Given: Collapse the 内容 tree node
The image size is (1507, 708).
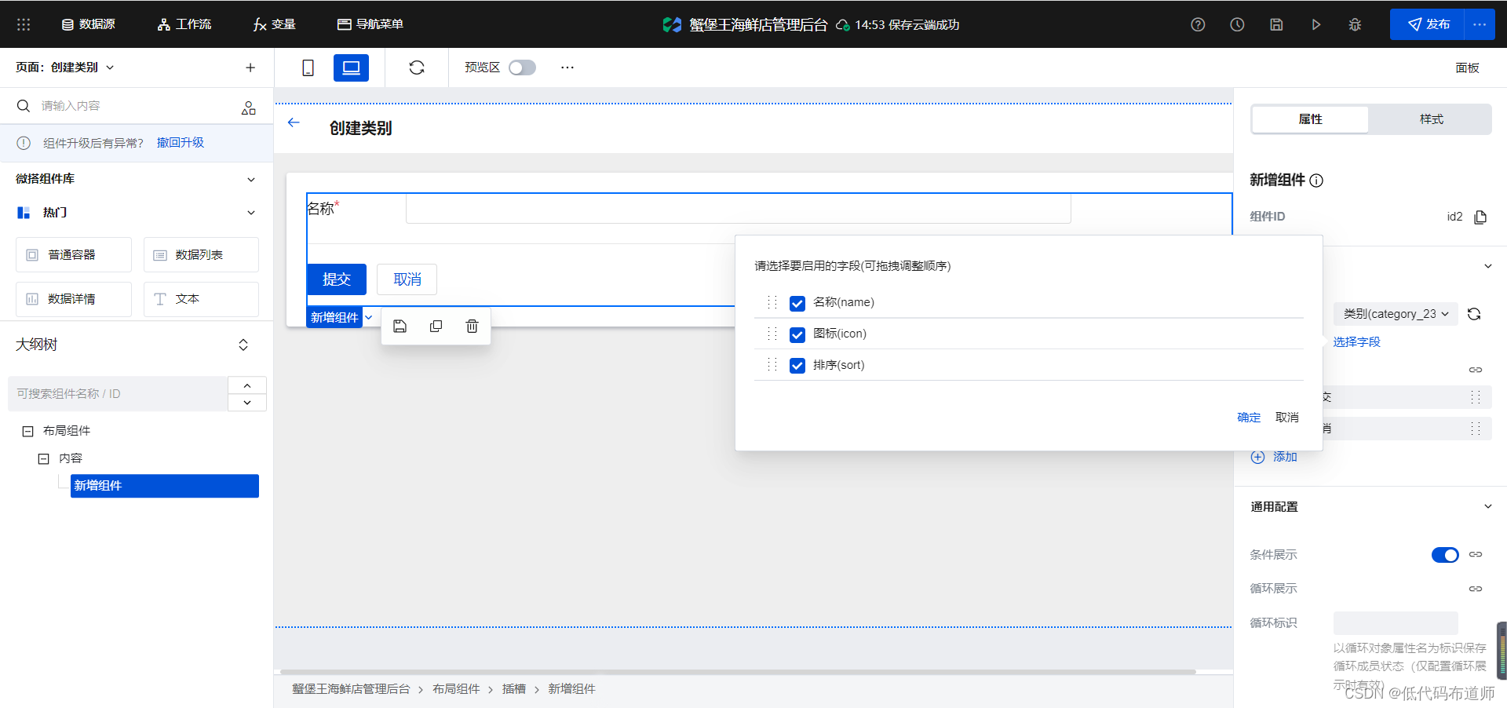Looking at the screenshot, I should (x=44, y=458).
